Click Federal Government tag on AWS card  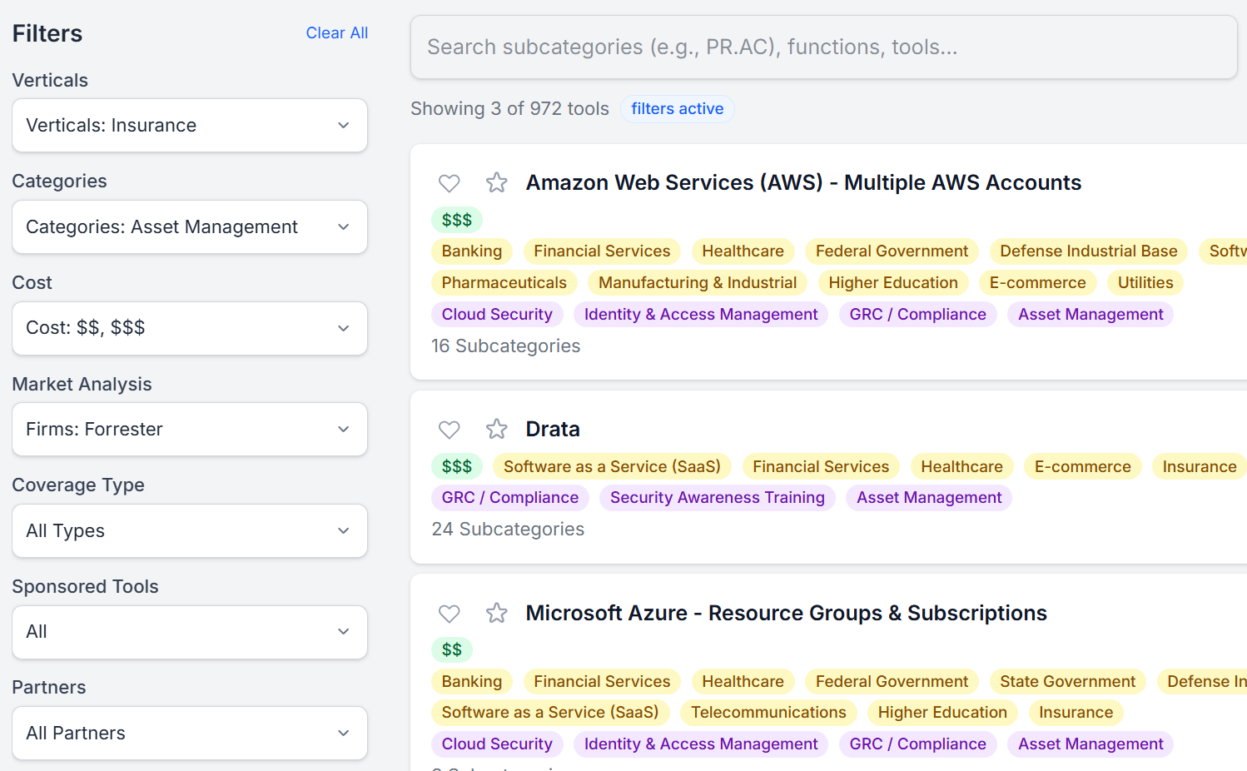click(x=892, y=251)
